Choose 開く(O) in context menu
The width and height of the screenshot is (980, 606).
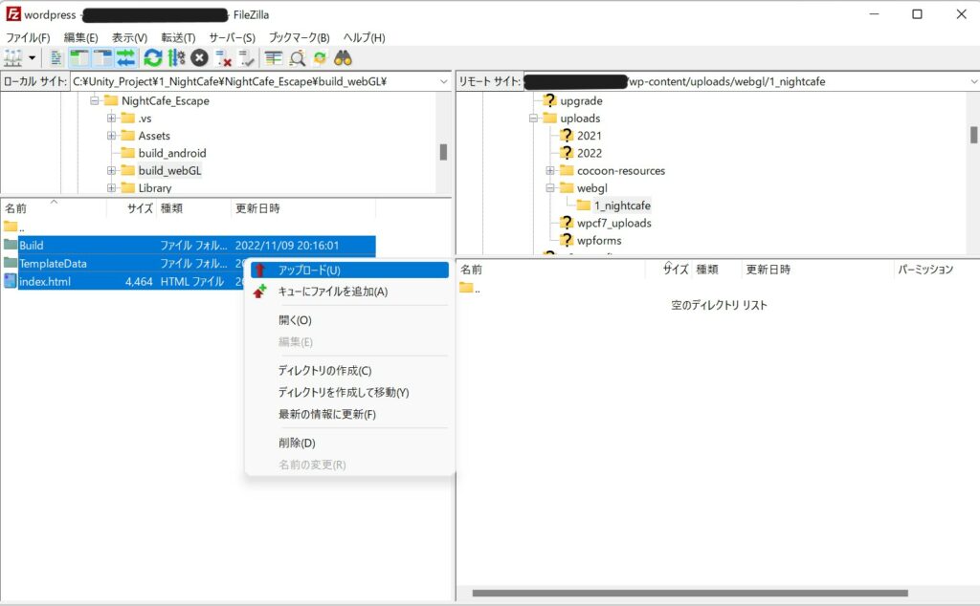(349, 320)
